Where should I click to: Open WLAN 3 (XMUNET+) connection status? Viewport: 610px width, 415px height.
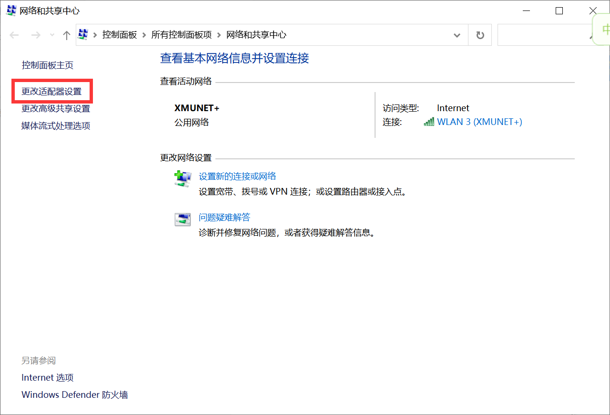pos(479,122)
